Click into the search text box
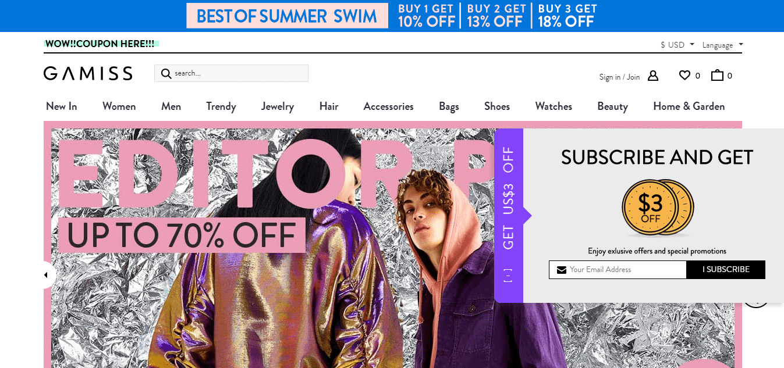This screenshot has width=784, height=368. click(240, 73)
